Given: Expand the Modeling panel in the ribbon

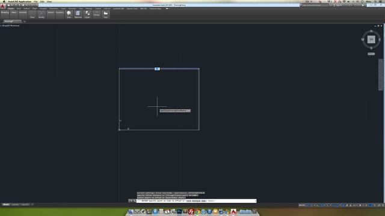Looking at the screenshot, I should coord(5,14).
